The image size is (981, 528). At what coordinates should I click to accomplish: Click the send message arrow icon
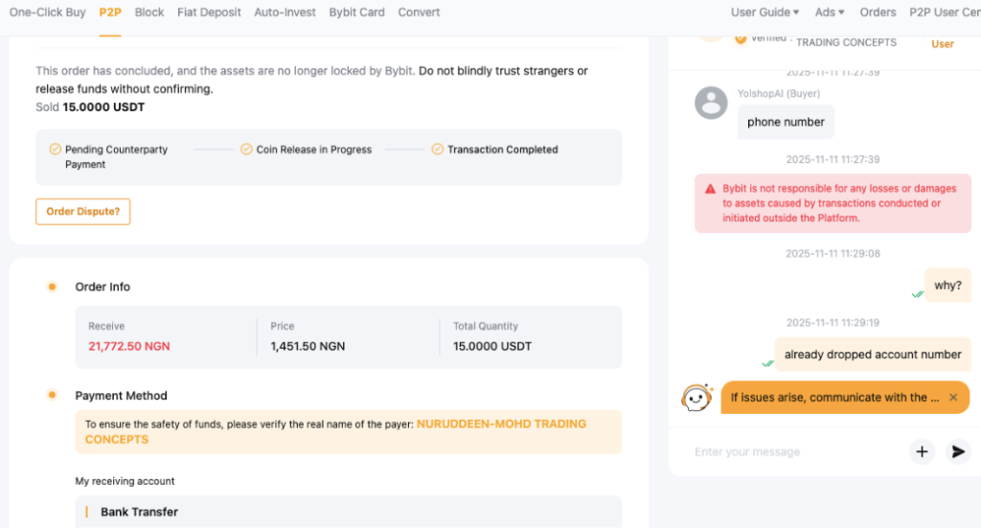click(958, 451)
